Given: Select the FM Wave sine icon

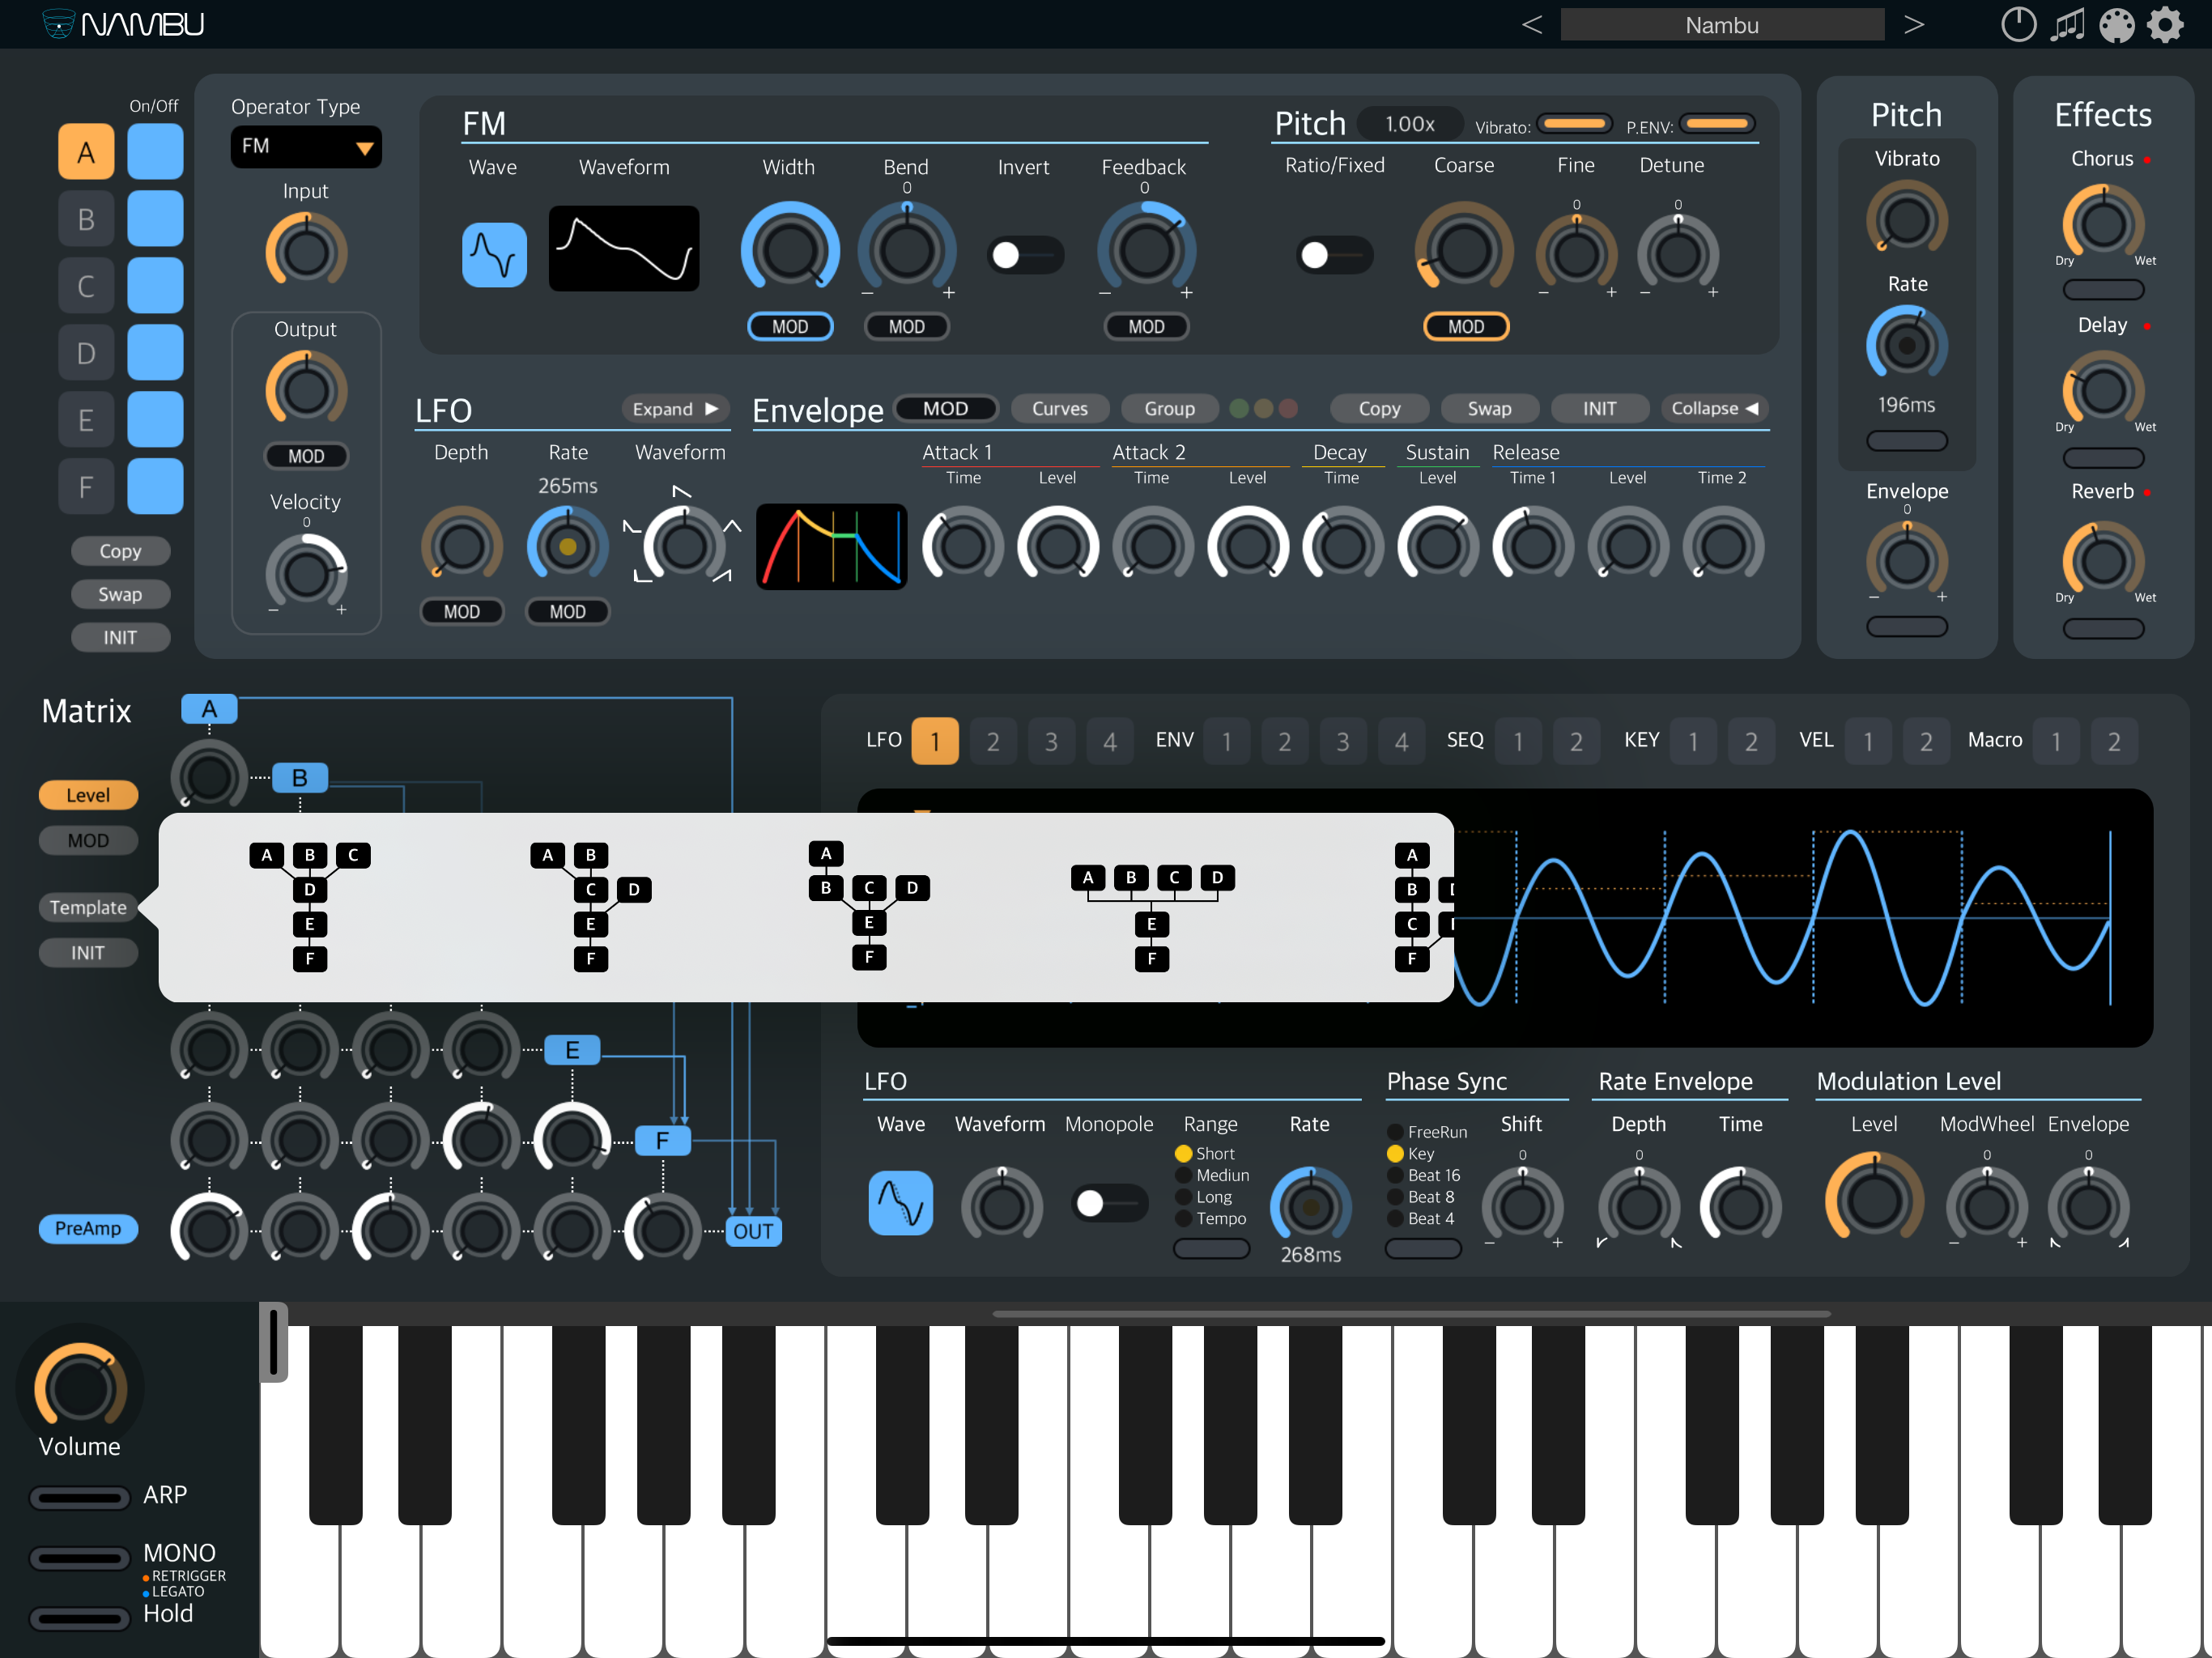Looking at the screenshot, I should pyautogui.click(x=494, y=255).
